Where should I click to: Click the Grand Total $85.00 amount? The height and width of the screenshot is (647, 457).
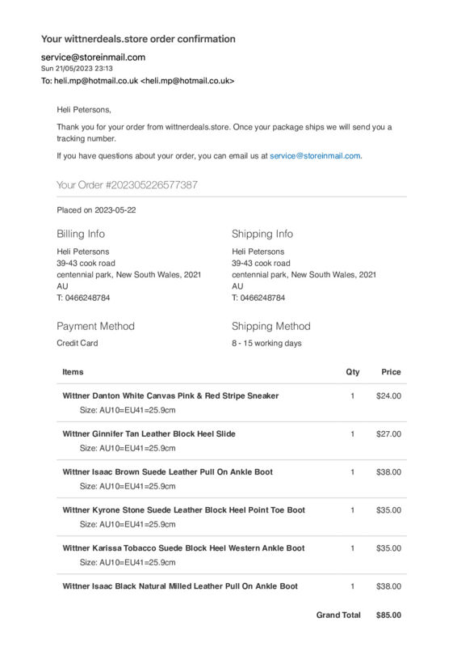388,615
